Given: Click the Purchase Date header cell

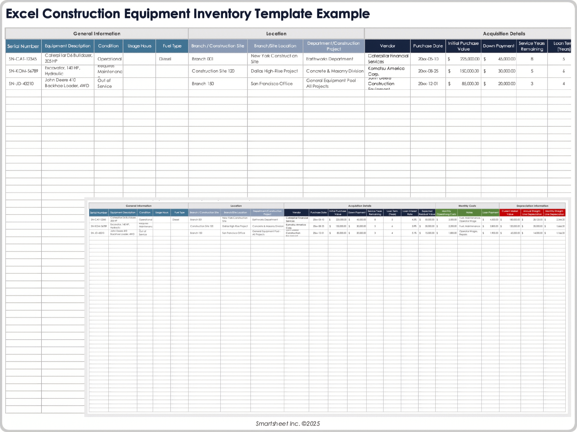Looking at the screenshot, I should 428,46.
